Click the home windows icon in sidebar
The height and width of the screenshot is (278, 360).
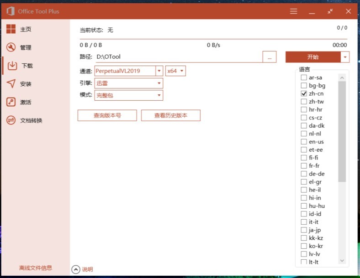11,29
